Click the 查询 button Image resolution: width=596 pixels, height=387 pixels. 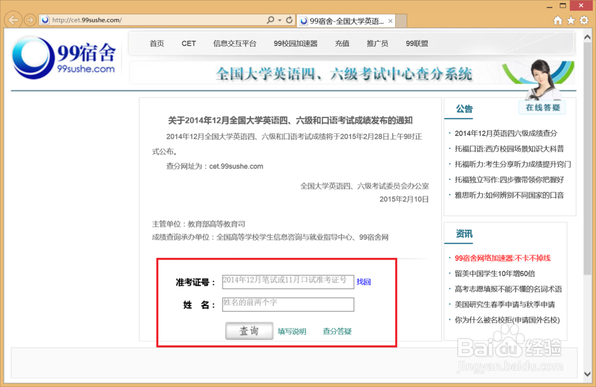pos(249,331)
